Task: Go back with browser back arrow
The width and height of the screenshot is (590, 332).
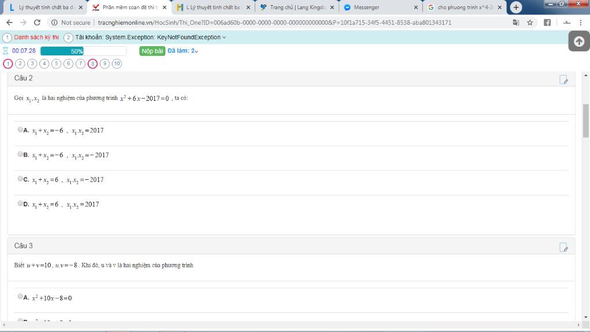Action: point(9,22)
